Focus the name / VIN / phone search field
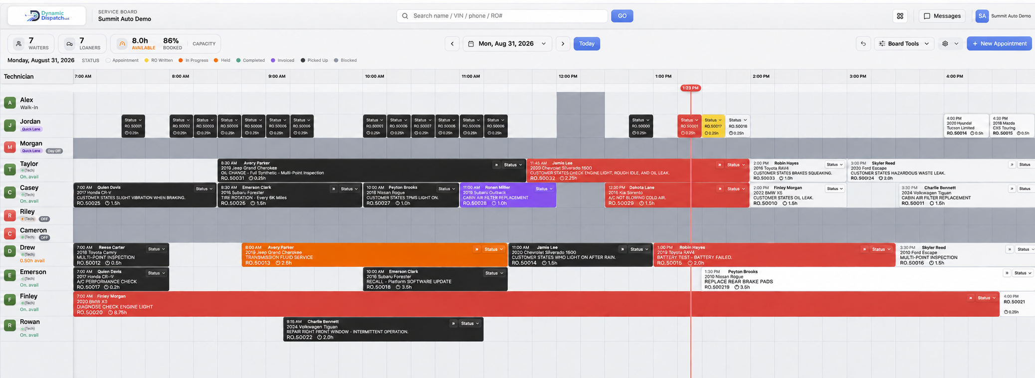 [502, 16]
